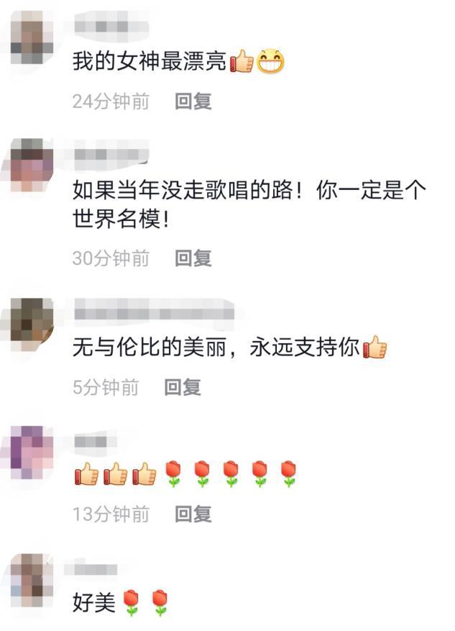Click the last rose in the five-rose row
Screen dimensions: 455x631
click(x=288, y=473)
